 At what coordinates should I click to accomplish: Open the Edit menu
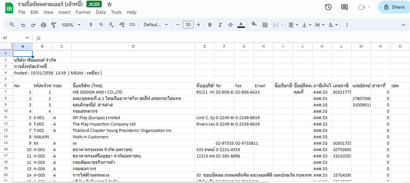pos(34,12)
